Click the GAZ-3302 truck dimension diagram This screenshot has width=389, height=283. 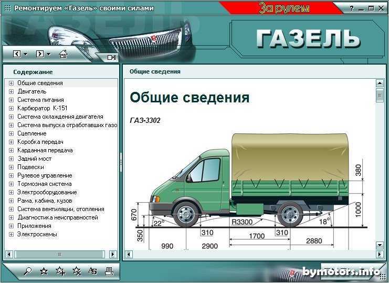tap(249, 191)
